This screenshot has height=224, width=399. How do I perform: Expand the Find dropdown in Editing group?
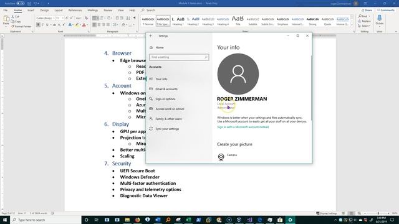[370, 16]
